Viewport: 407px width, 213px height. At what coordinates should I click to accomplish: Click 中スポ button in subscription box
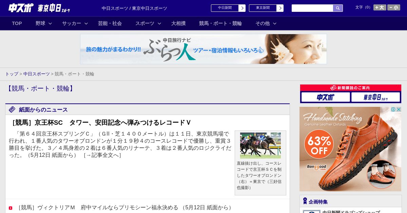[x=326, y=97]
